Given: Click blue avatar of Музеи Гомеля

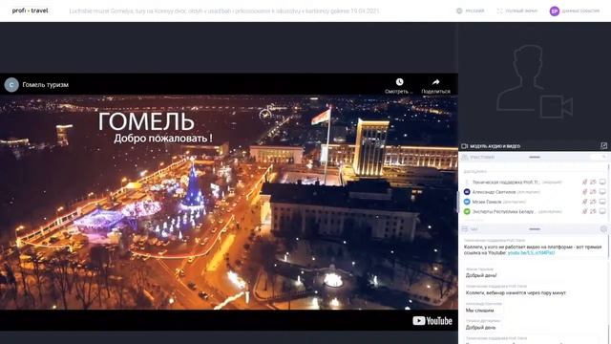Looking at the screenshot, I should 467,202.
